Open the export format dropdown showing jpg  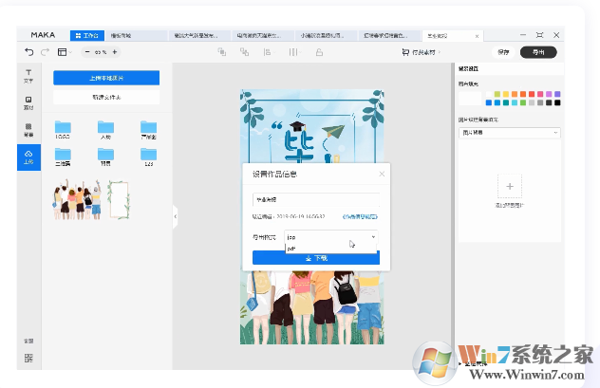tap(331, 237)
